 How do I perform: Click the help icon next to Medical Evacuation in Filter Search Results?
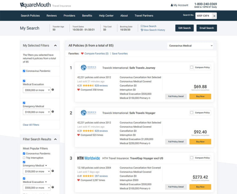(53, 187)
